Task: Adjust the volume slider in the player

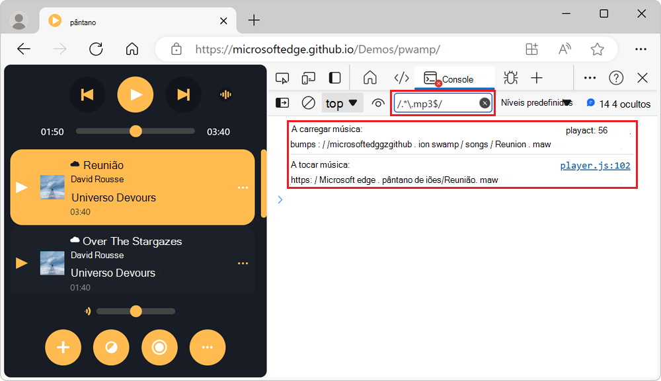Action: point(136,310)
